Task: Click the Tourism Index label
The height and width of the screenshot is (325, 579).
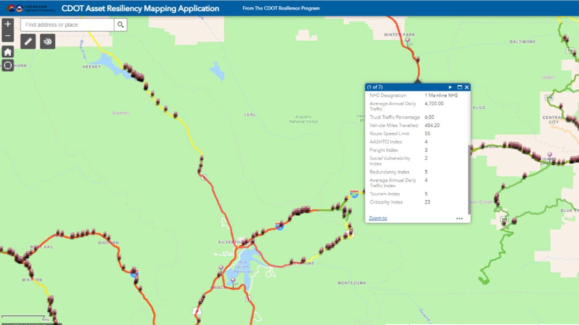Action: [x=385, y=194]
